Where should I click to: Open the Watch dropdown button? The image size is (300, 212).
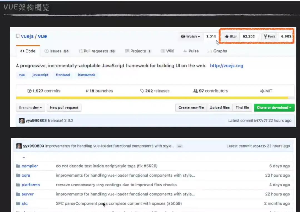(x=190, y=36)
